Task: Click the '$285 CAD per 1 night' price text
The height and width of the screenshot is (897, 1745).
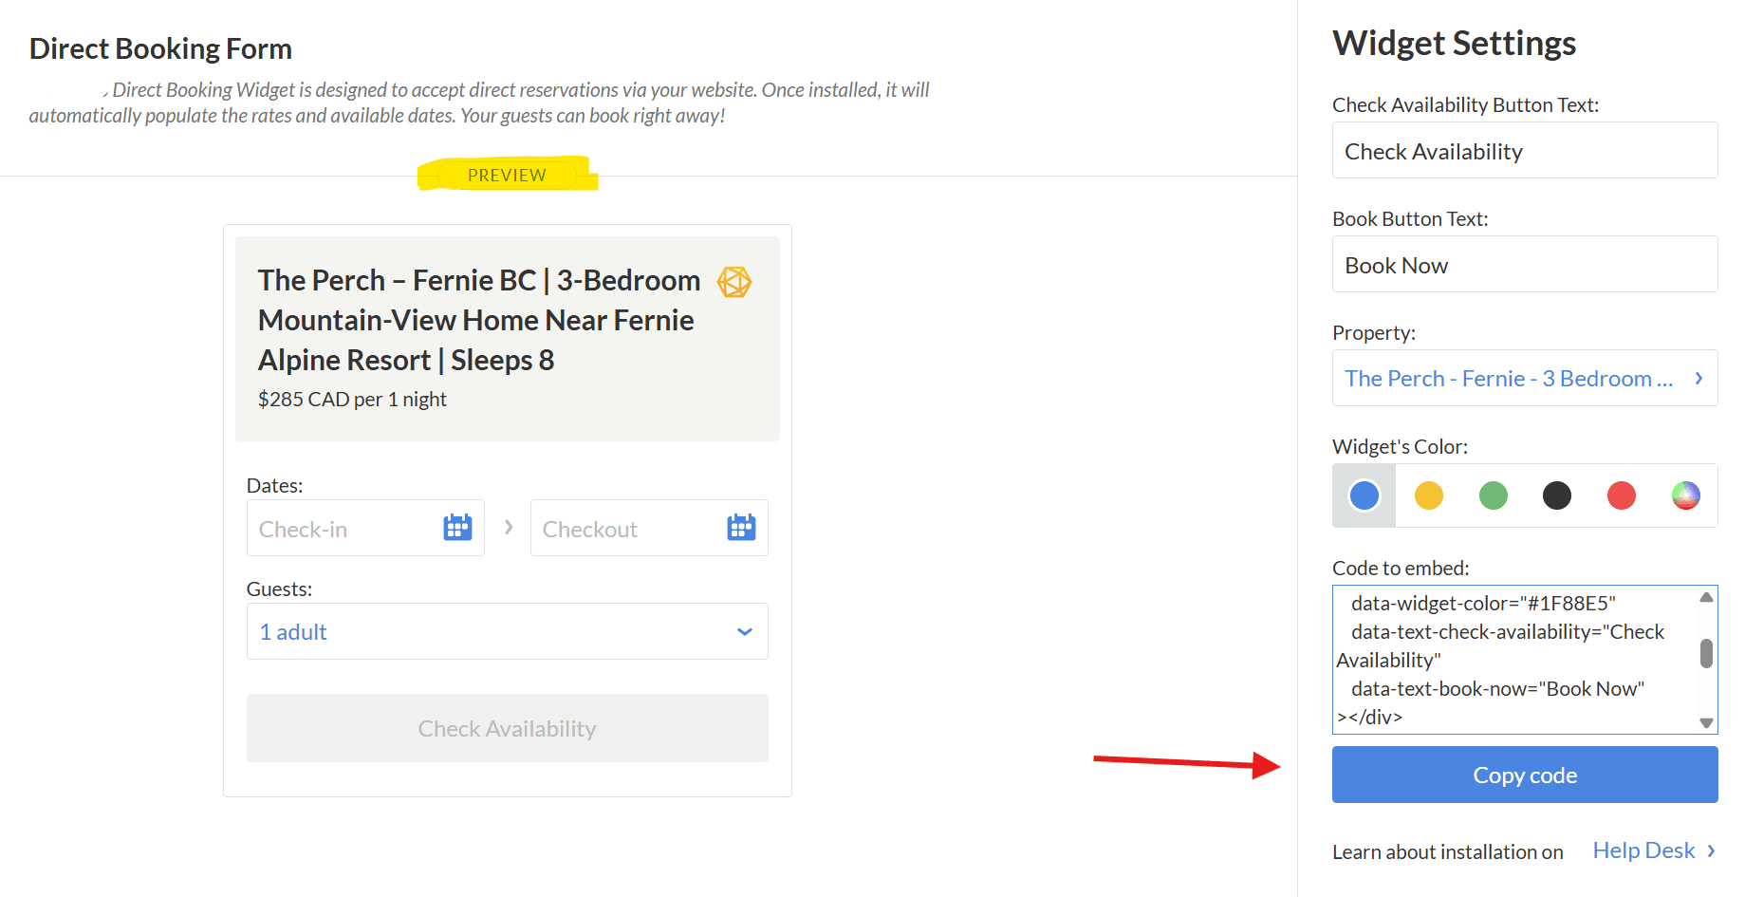Action: tap(352, 399)
